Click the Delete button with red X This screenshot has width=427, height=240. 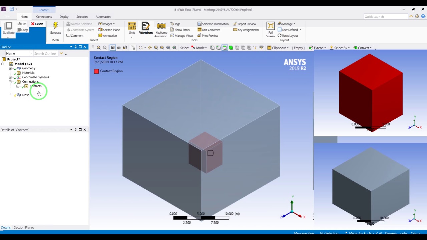coord(37,24)
